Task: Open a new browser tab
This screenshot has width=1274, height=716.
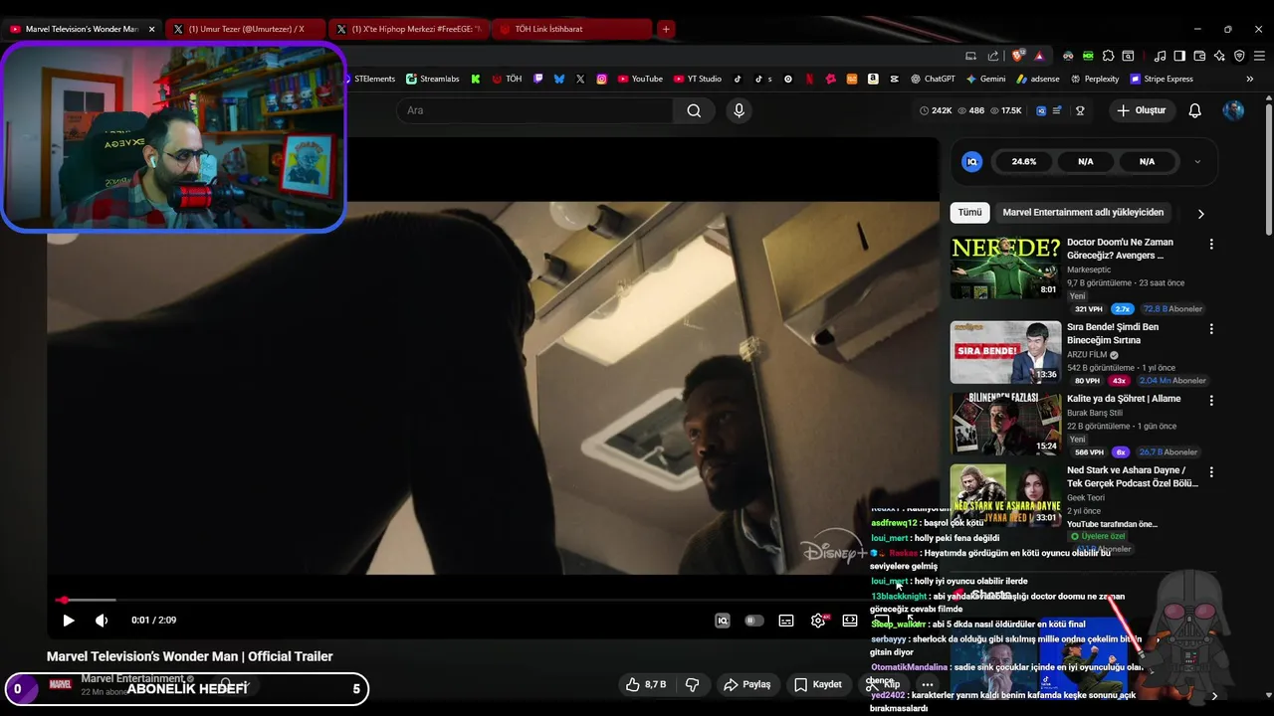Action: tap(666, 29)
